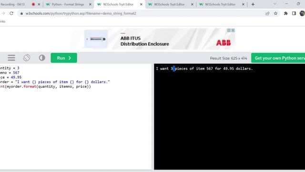Open the hamburger menu in the Tryit toolbar
305x172 pixels.
[x=11, y=58]
